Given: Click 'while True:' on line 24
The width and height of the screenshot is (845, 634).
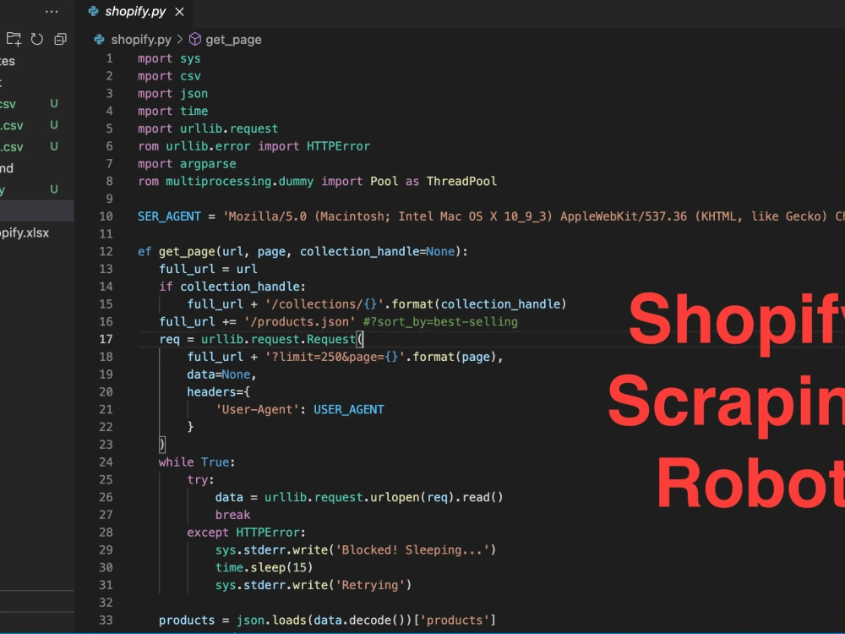Looking at the screenshot, I should [197, 462].
